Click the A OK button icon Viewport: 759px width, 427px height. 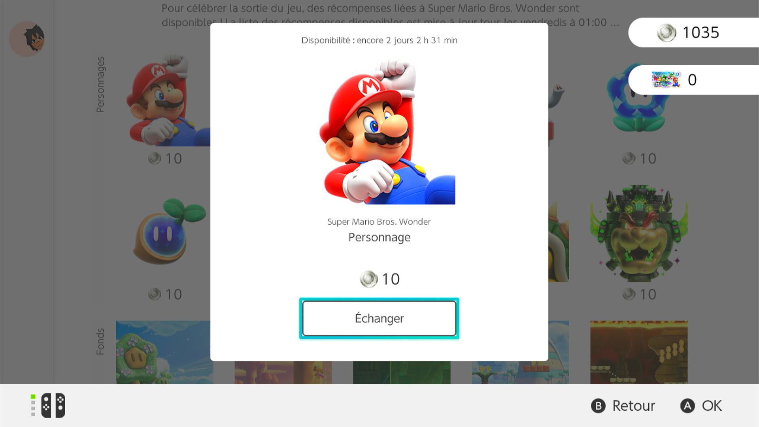point(687,406)
